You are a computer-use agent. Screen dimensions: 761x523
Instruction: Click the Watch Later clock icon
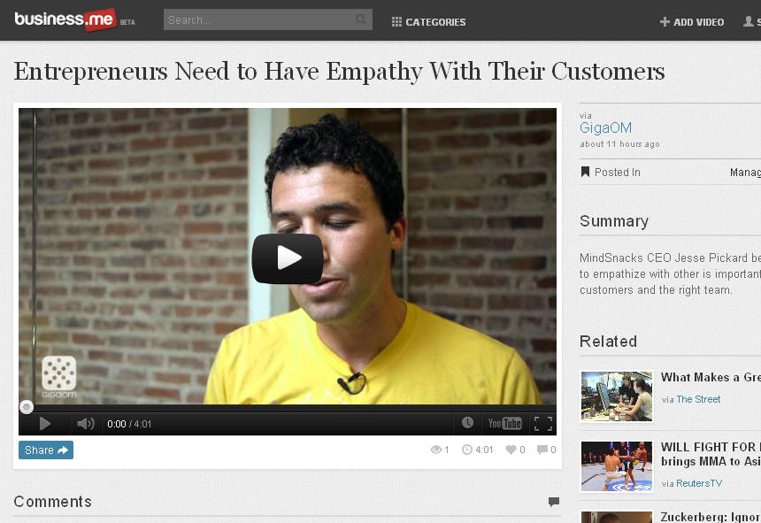click(x=467, y=423)
